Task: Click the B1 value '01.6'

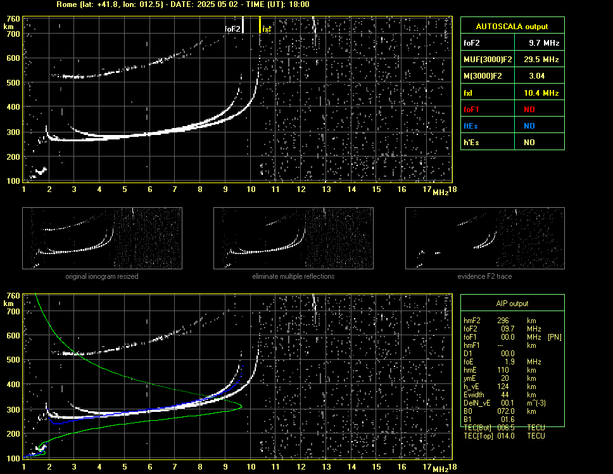Action: pyautogui.click(x=508, y=420)
